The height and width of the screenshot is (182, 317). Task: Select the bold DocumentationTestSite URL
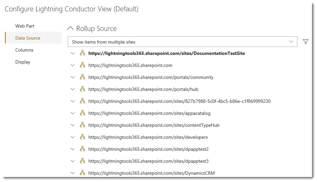(167, 53)
